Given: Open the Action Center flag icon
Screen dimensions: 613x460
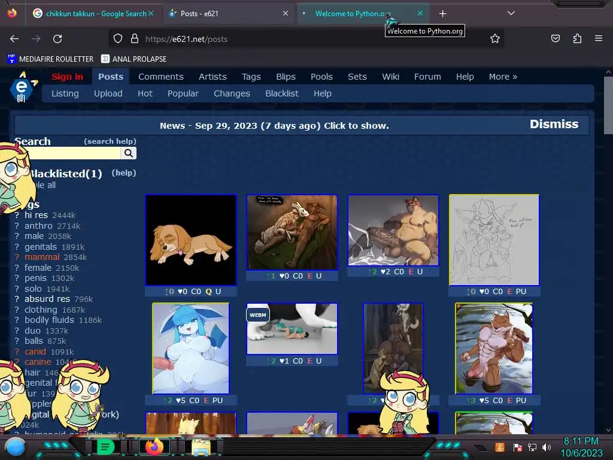Looking at the screenshot, I should tap(517, 447).
